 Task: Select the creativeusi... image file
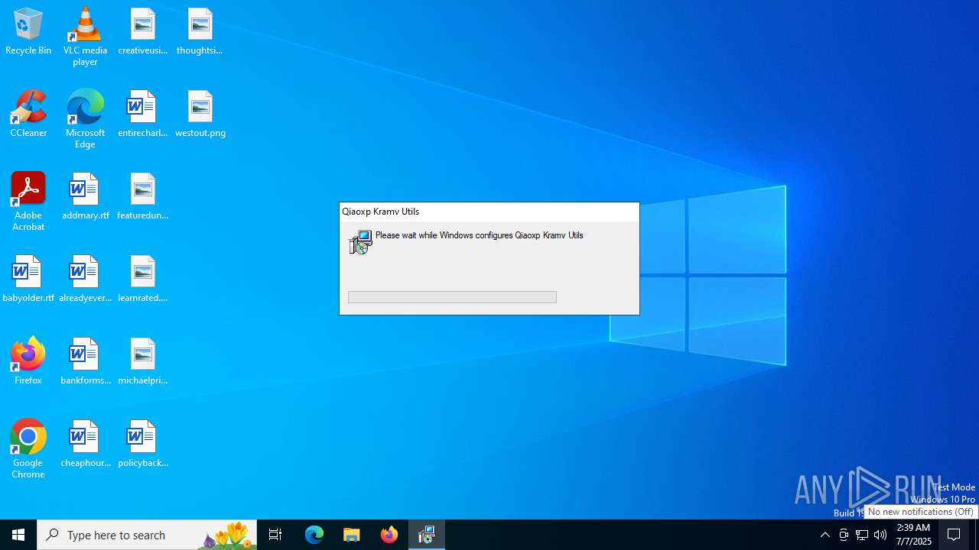point(143,32)
